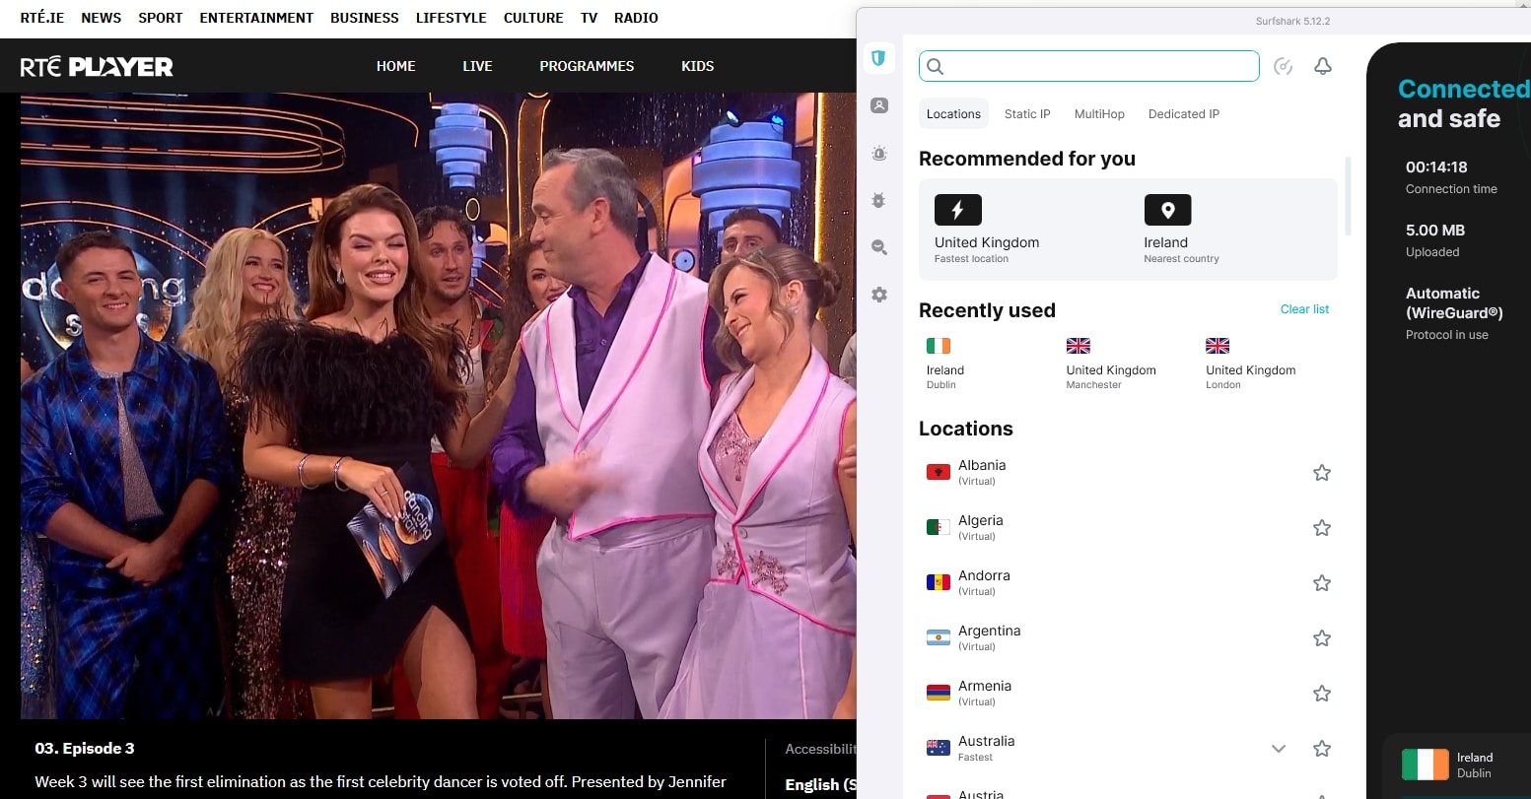Favorite Albania with its star
The image size is (1531, 799).
tap(1322, 473)
